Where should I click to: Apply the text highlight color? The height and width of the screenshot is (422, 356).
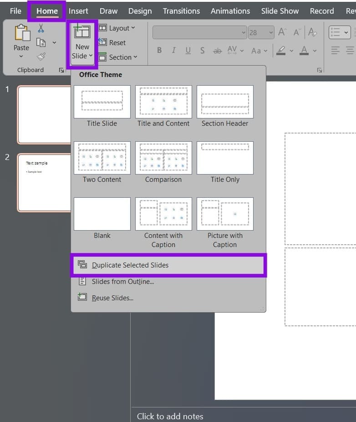point(281,50)
